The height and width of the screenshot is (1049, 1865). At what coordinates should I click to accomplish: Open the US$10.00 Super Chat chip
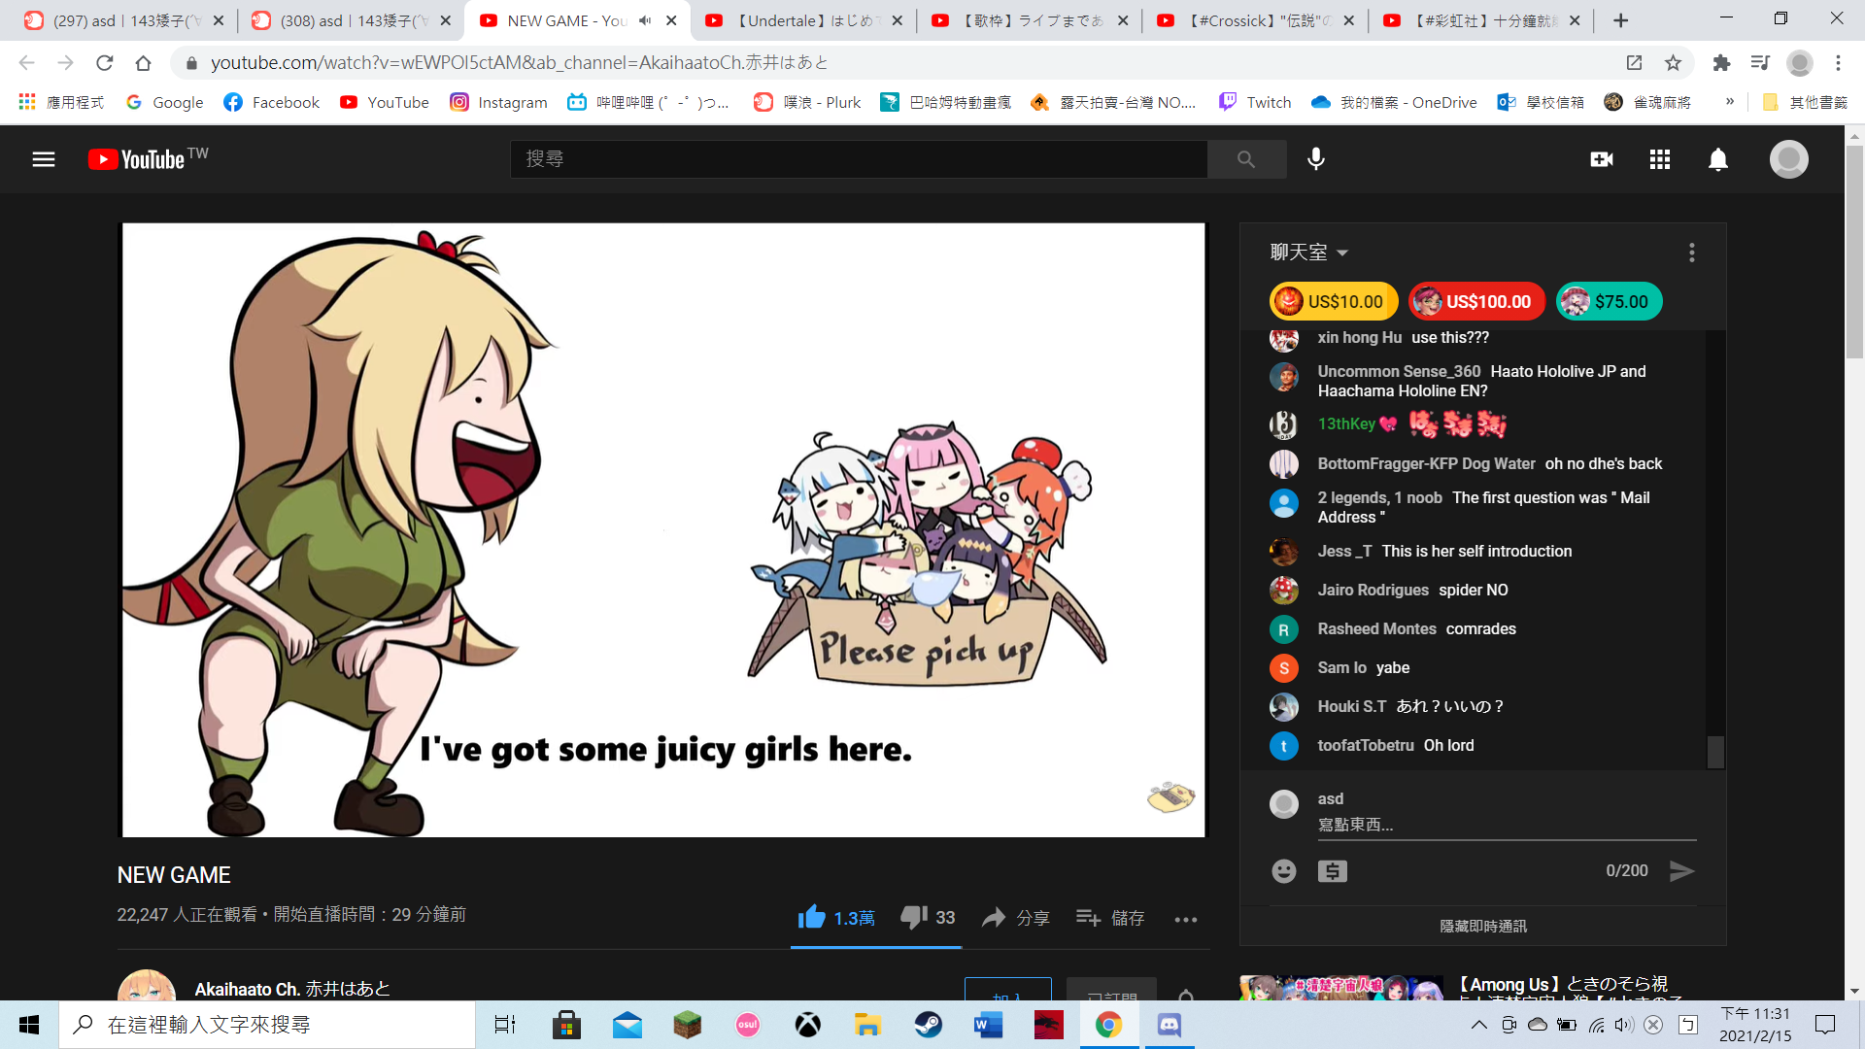click(x=1334, y=301)
